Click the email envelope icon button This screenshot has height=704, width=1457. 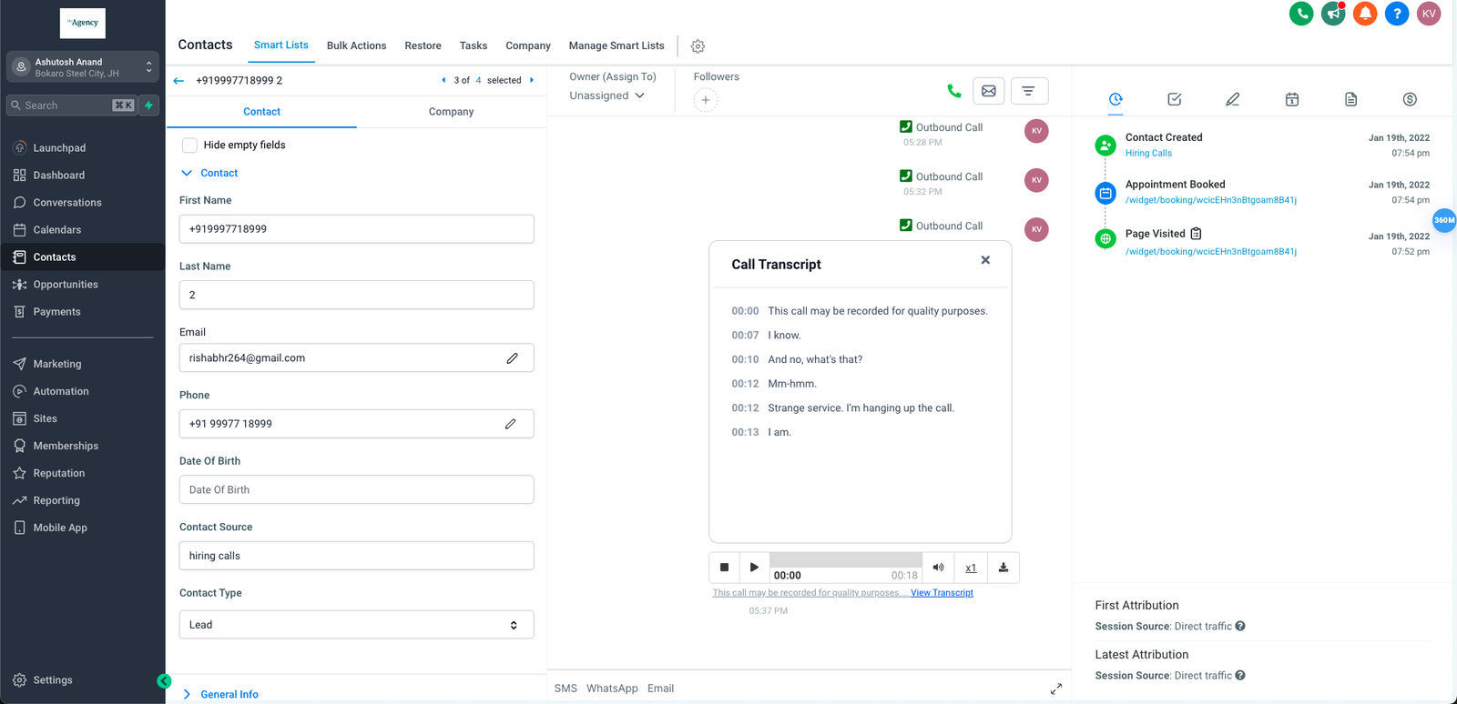[x=988, y=91]
